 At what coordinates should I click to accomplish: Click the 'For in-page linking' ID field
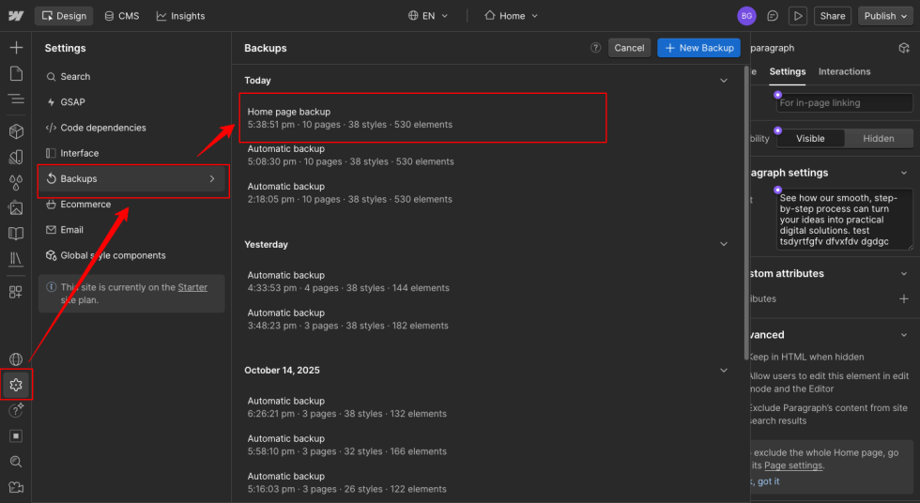[844, 102]
